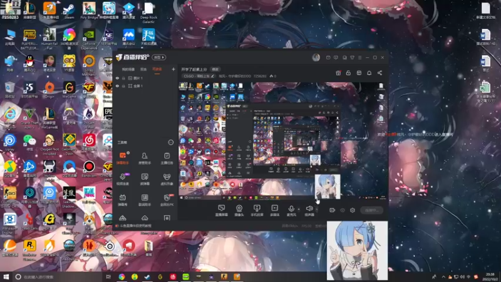Open GeForce Experience desktop icon

[89, 39]
